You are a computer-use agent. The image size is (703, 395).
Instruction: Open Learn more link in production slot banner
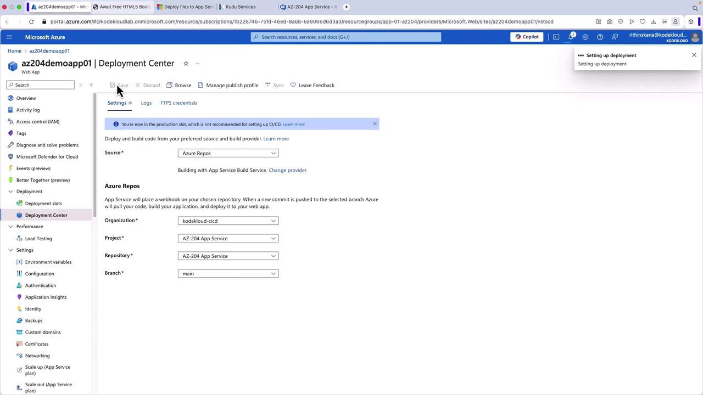point(293,124)
